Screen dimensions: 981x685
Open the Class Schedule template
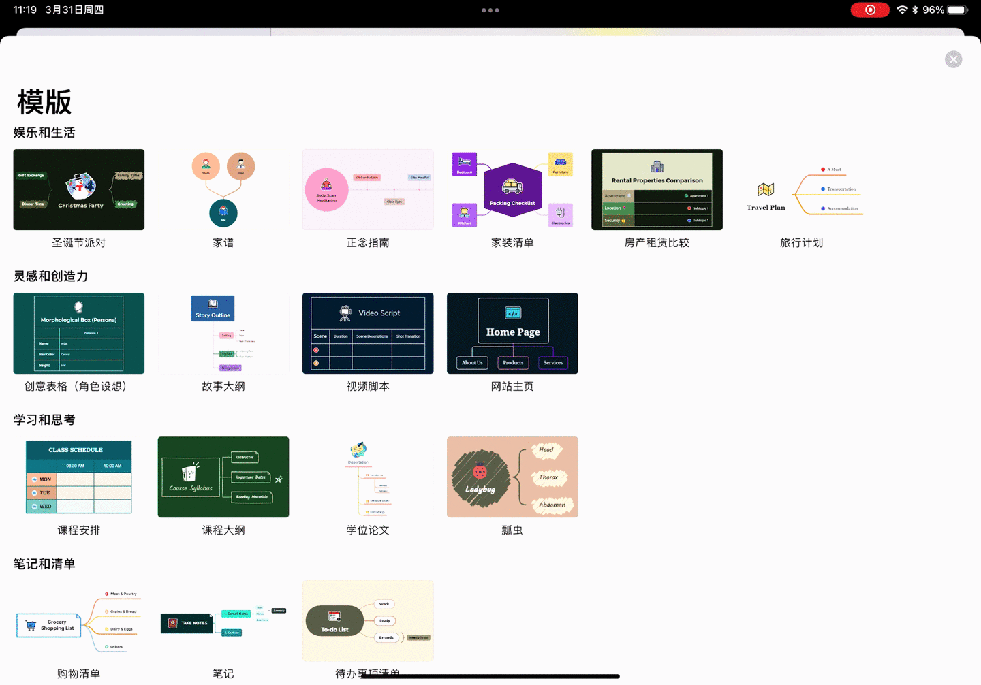pyautogui.click(x=78, y=477)
